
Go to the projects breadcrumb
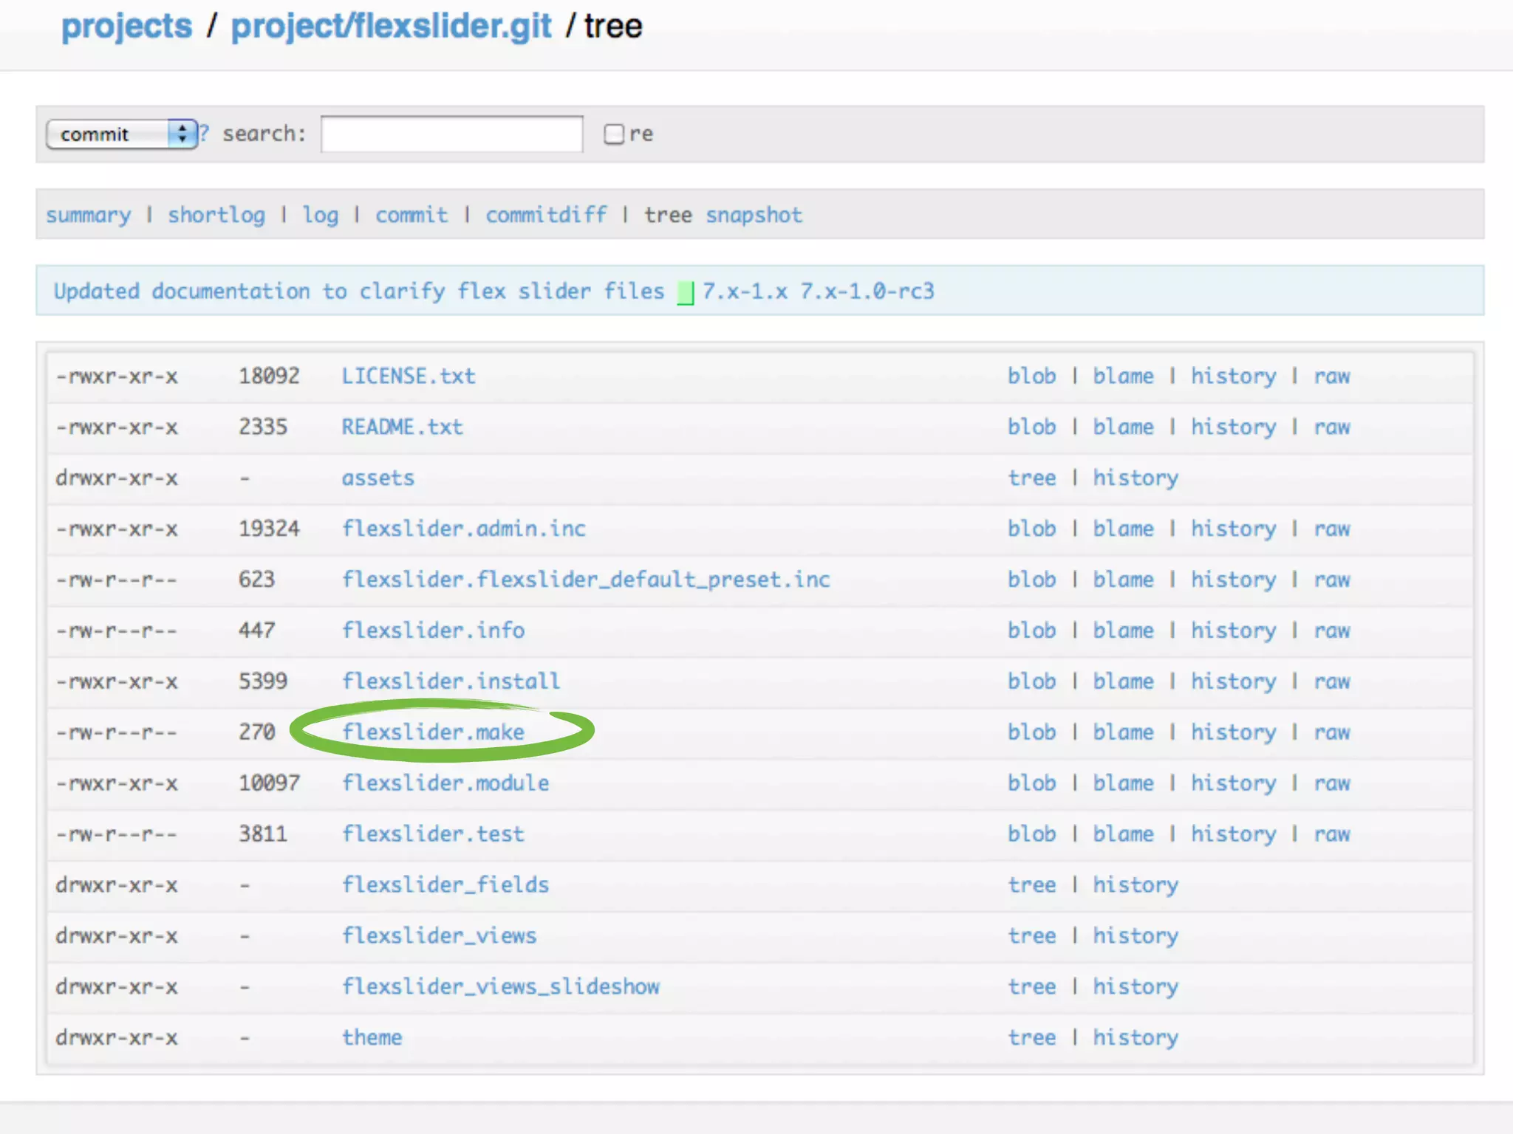(126, 27)
